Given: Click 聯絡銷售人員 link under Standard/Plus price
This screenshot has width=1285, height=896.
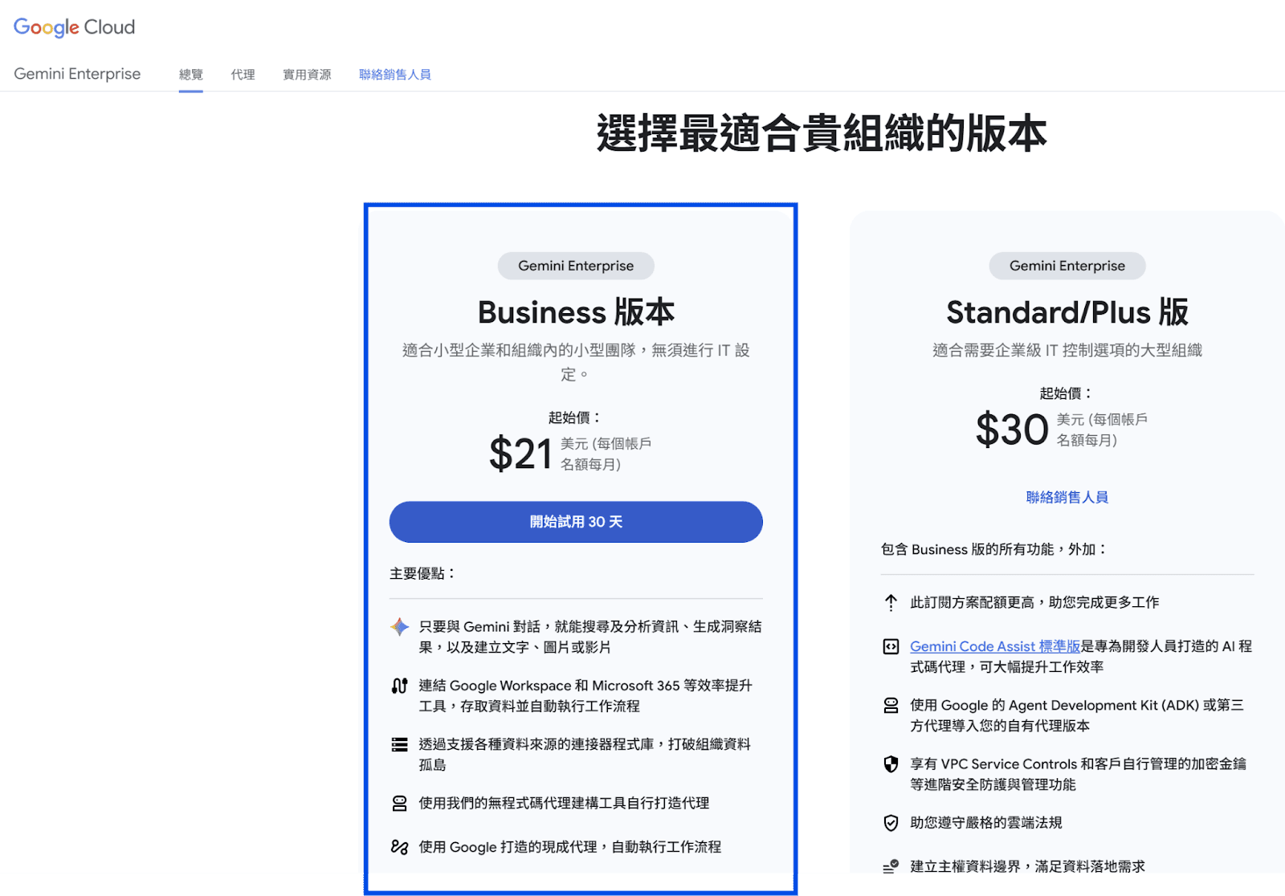Looking at the screenshot, I should [x=1067, y=497].
